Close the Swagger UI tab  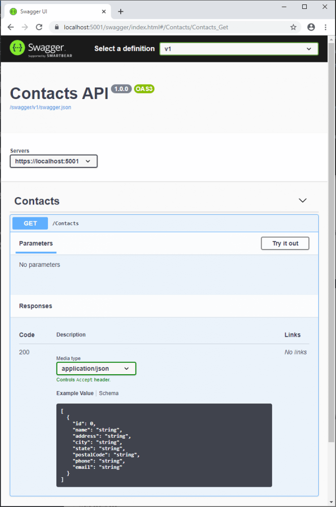tap(104, 11)
